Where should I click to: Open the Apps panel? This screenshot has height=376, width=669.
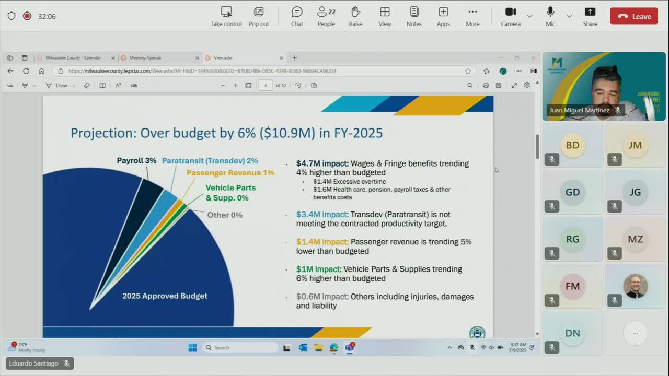tap(443, 17)
